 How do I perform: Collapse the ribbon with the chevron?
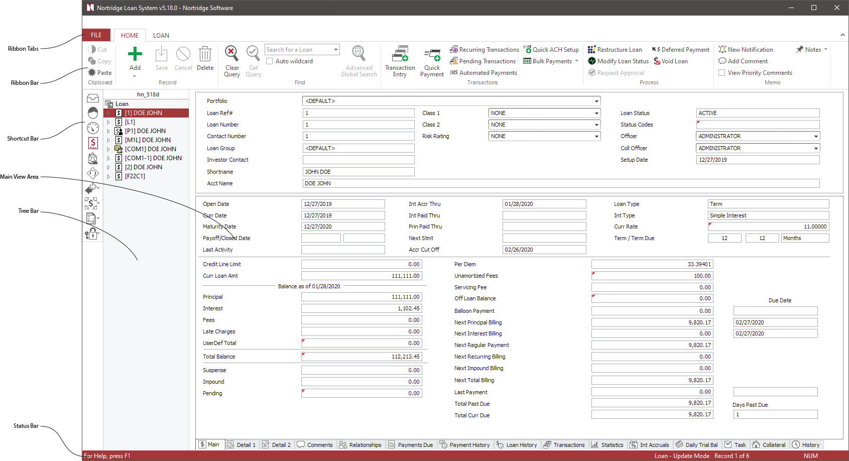[x=842, y=35]
